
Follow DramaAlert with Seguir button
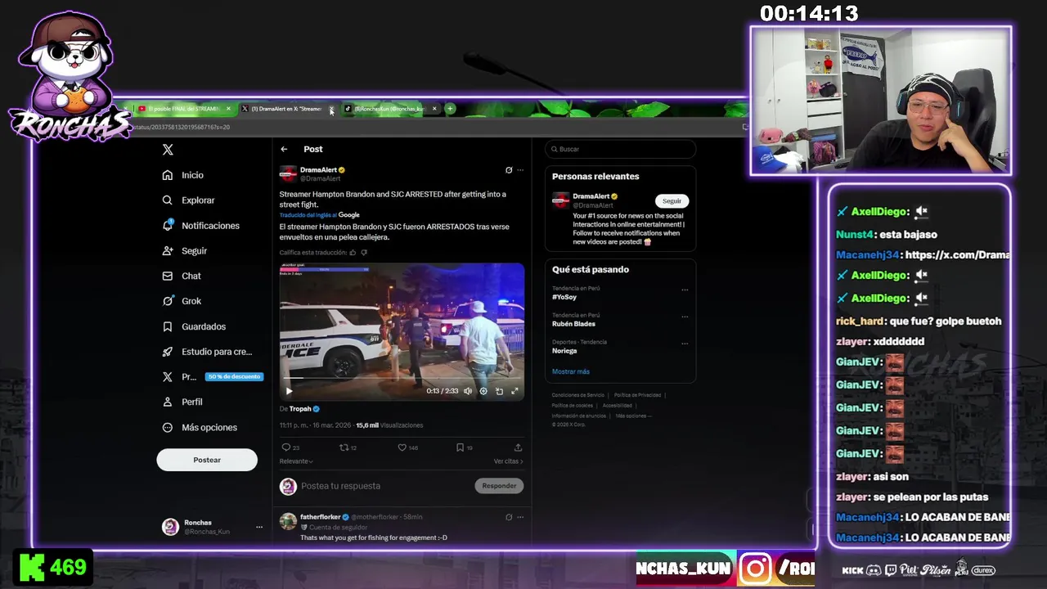tap(672, 201)
